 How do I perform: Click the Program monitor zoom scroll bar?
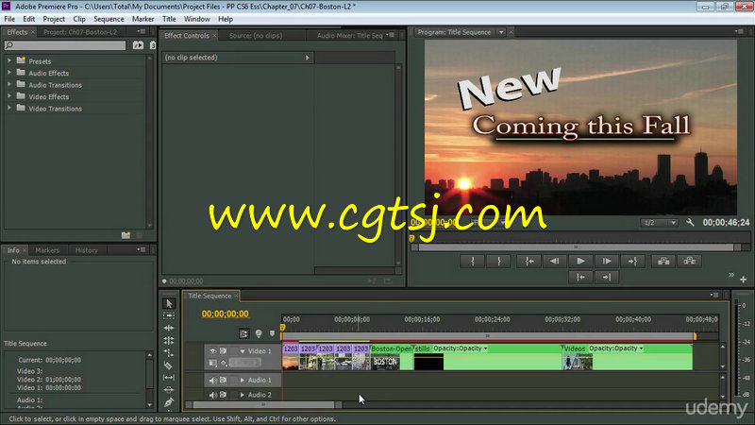point(577,247)
